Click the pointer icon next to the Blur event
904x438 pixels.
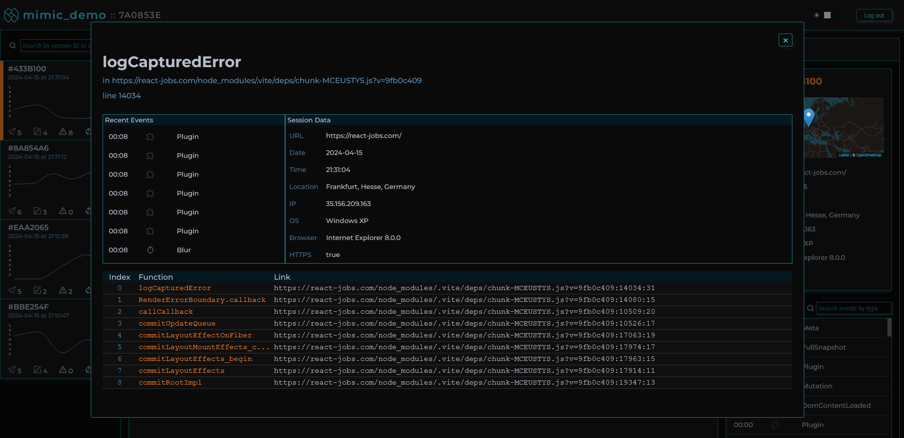pos(150,249)
